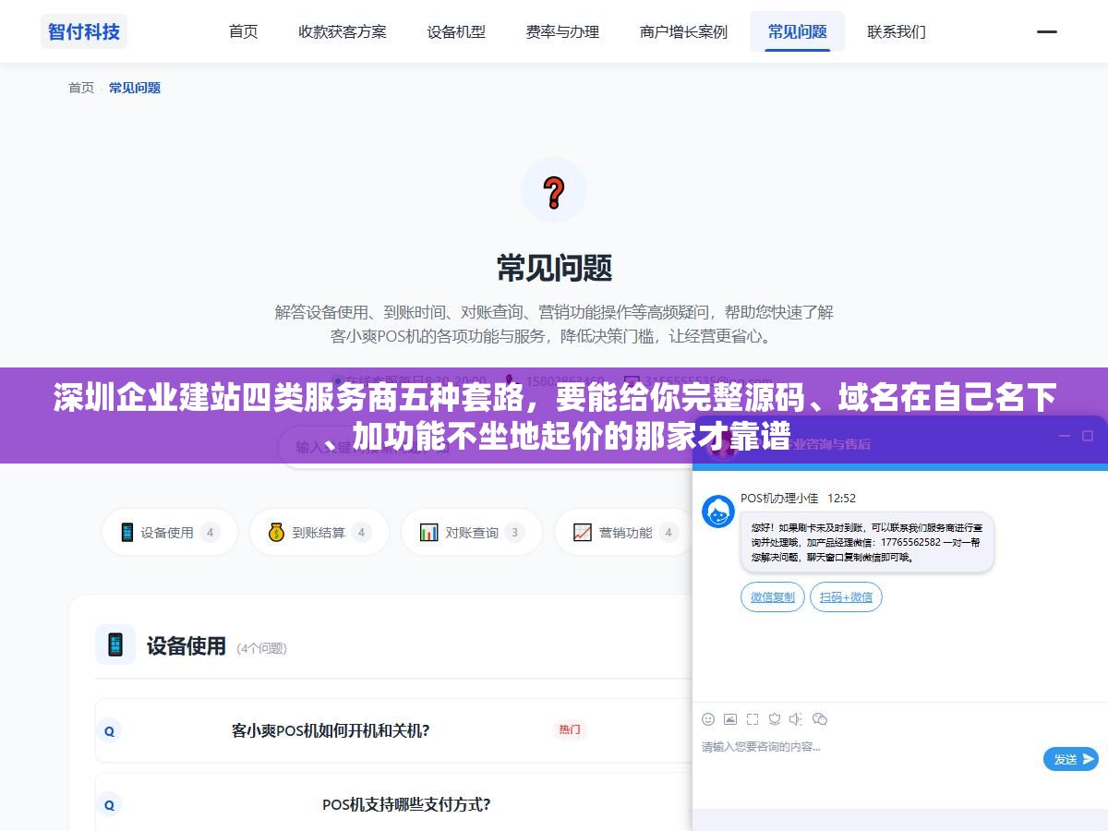The height and width of the screenshot is (831, 1108).
Task: Click the agent avatar in the chat window
Action: click(718, 512)
